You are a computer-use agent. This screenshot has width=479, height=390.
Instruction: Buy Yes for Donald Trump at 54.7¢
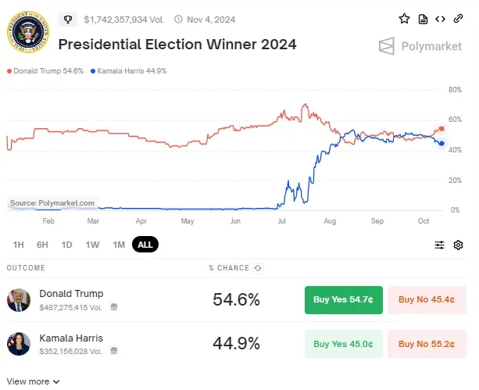[x=343, y=299]
